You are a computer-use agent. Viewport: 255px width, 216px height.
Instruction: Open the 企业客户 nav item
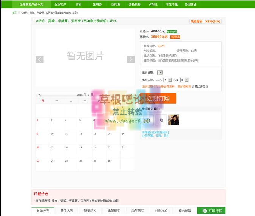pos(60,5)
